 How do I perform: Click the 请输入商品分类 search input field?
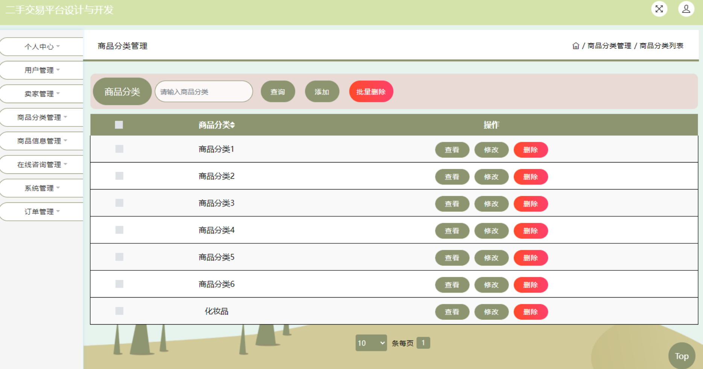(204, 91)
